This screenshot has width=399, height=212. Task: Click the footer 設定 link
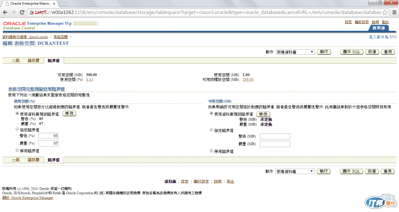click(x=185, y=181)
